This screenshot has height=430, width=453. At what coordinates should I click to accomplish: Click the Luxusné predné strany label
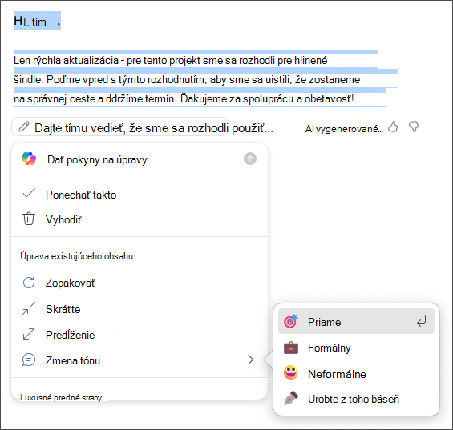click(x=61, y=397)
